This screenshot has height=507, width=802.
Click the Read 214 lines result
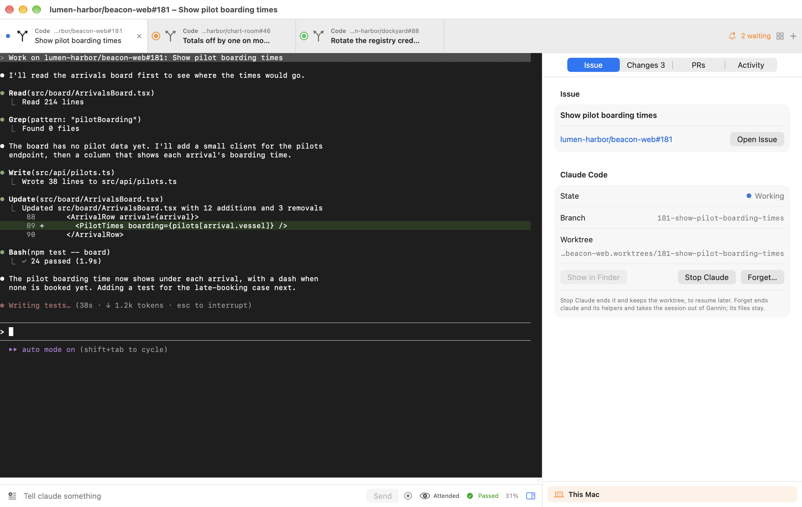click(53, 102)
